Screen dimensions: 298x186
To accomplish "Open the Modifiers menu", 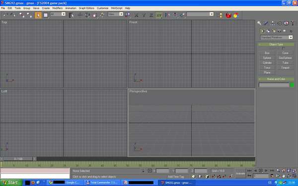I will 57,8.
